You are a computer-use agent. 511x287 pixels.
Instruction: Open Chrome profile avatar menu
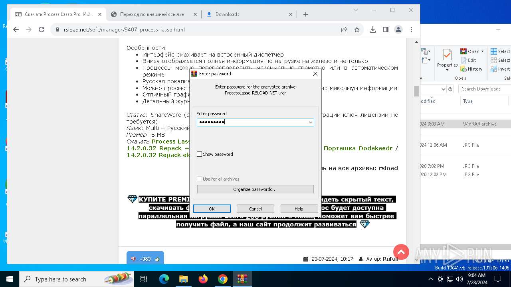(398, 29)
